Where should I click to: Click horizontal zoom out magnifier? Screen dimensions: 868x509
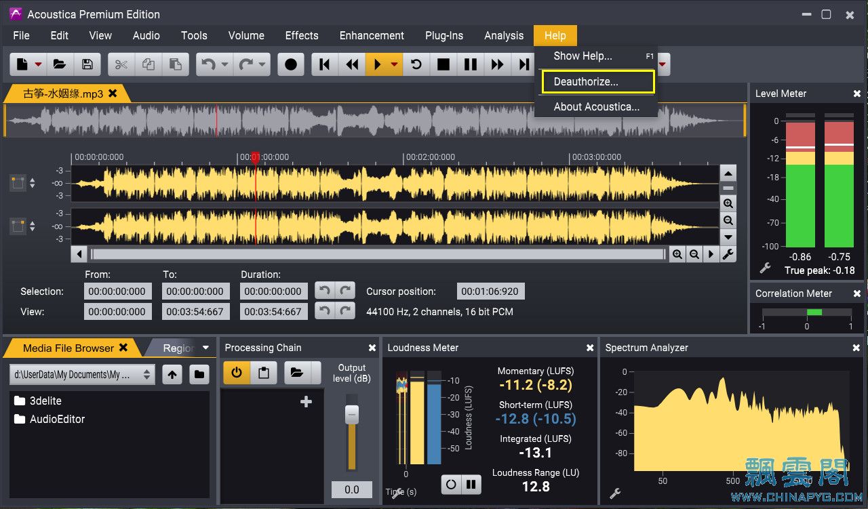pyautogui.click(x=694, y=254)
